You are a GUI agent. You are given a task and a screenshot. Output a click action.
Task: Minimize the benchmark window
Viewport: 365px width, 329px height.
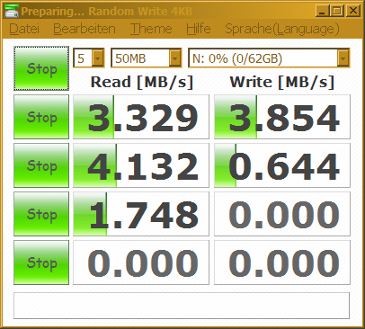tap(322, 11)
